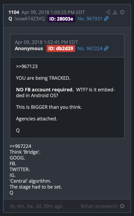Open the post with the right-arrow circle icon
This screenshot has width=134, height=216.
pyautogui.click(x=122, y=12)
